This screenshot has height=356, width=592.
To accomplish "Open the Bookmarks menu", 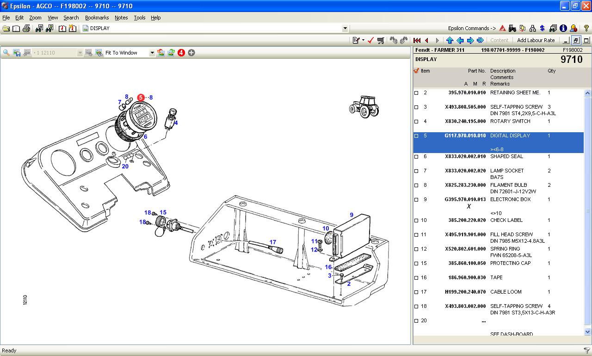I will [97, 18].
